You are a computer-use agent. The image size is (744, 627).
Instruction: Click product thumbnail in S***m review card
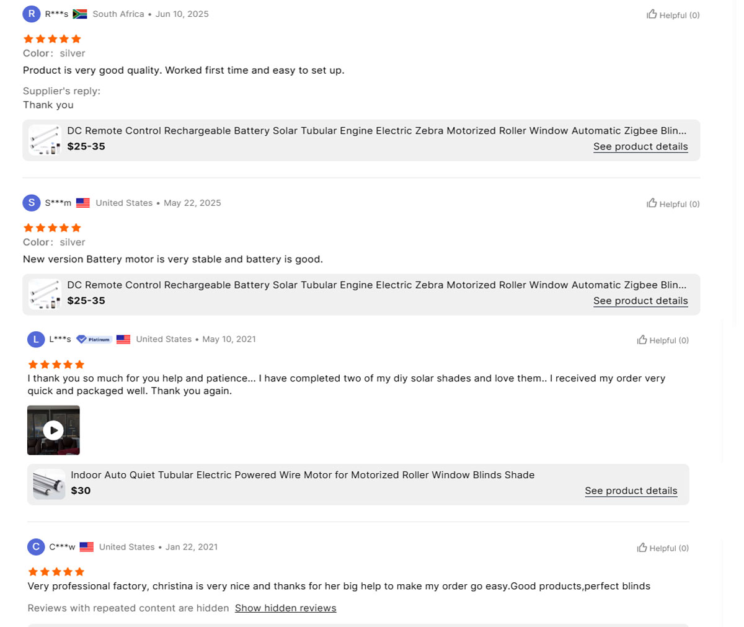click(45, 294)
